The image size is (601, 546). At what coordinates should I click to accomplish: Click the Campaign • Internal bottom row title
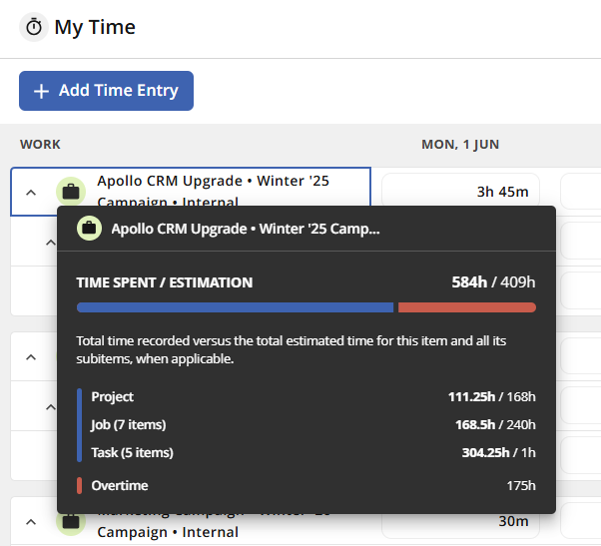coord(168,532)
